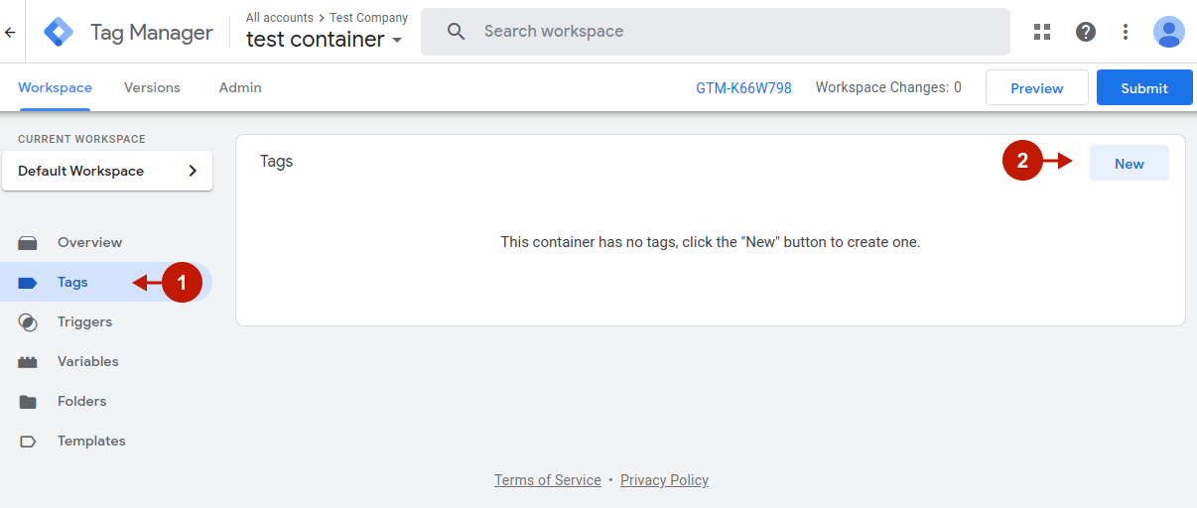1197x508 pixels.
Task: Focus the Search workspace field
Action: 716,32
